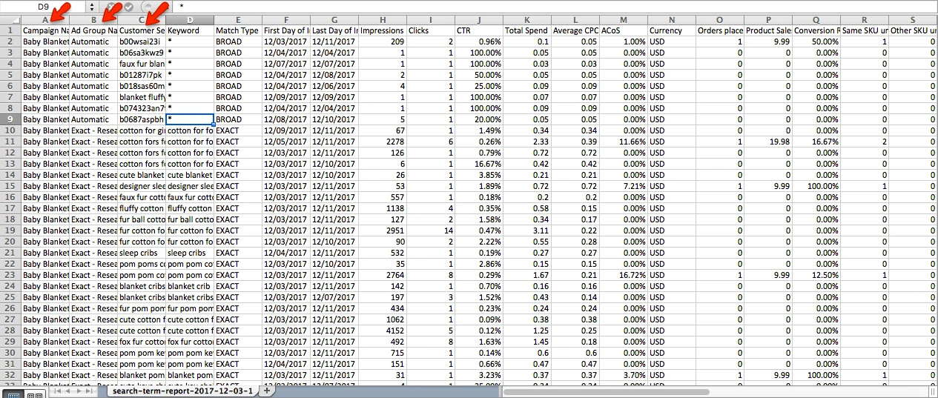The height and width of the screenshot is (398, 938).
Task: Click USD currency cell in row 17
Action: 672,208
